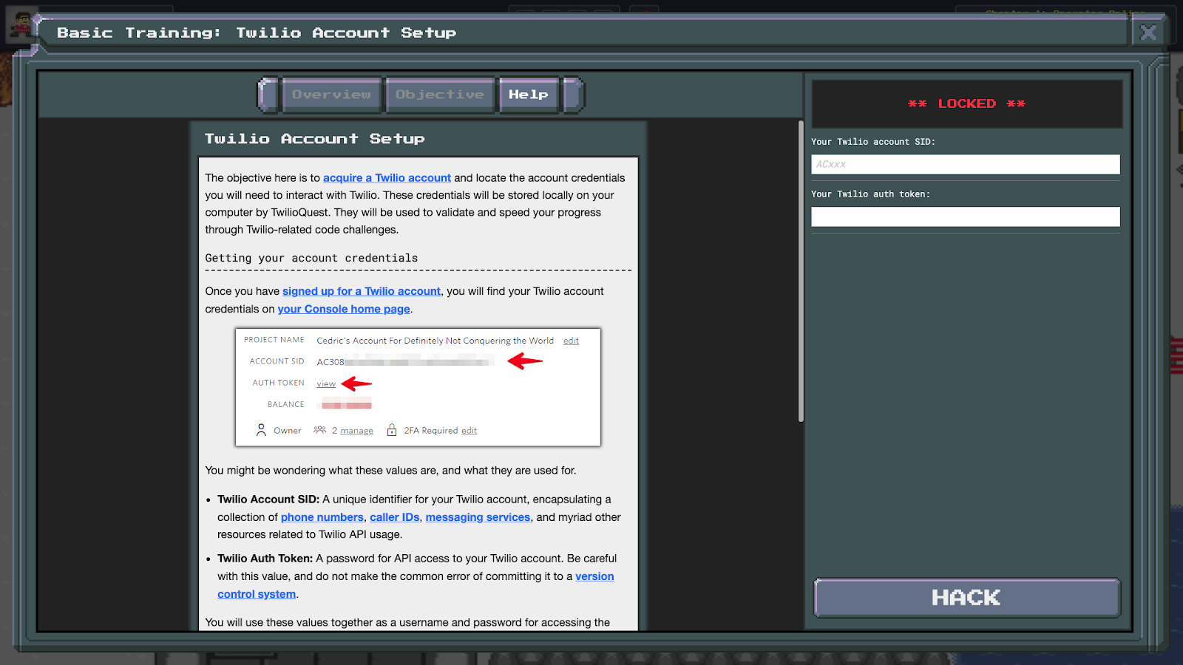Open 'signed up for a Twilio account' link
Screen dimensions: 1183x665
(362, 291)
